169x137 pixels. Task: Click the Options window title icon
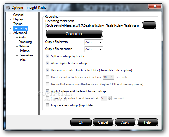tap(8, 8)
